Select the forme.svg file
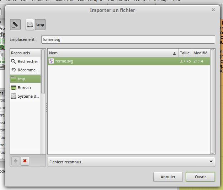Viewport: 223px width, 190px height. [64, 61]
